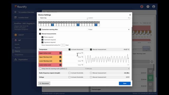
Task: Open HACCP menu item
Action: tap(21, 35)
